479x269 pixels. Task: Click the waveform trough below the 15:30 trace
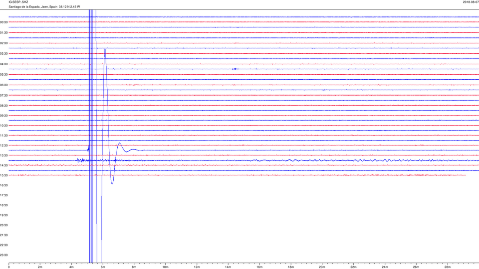coord(112,183)
